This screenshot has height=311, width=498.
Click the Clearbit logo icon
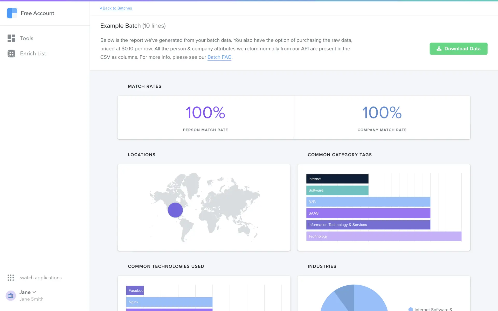pos(12,13)
